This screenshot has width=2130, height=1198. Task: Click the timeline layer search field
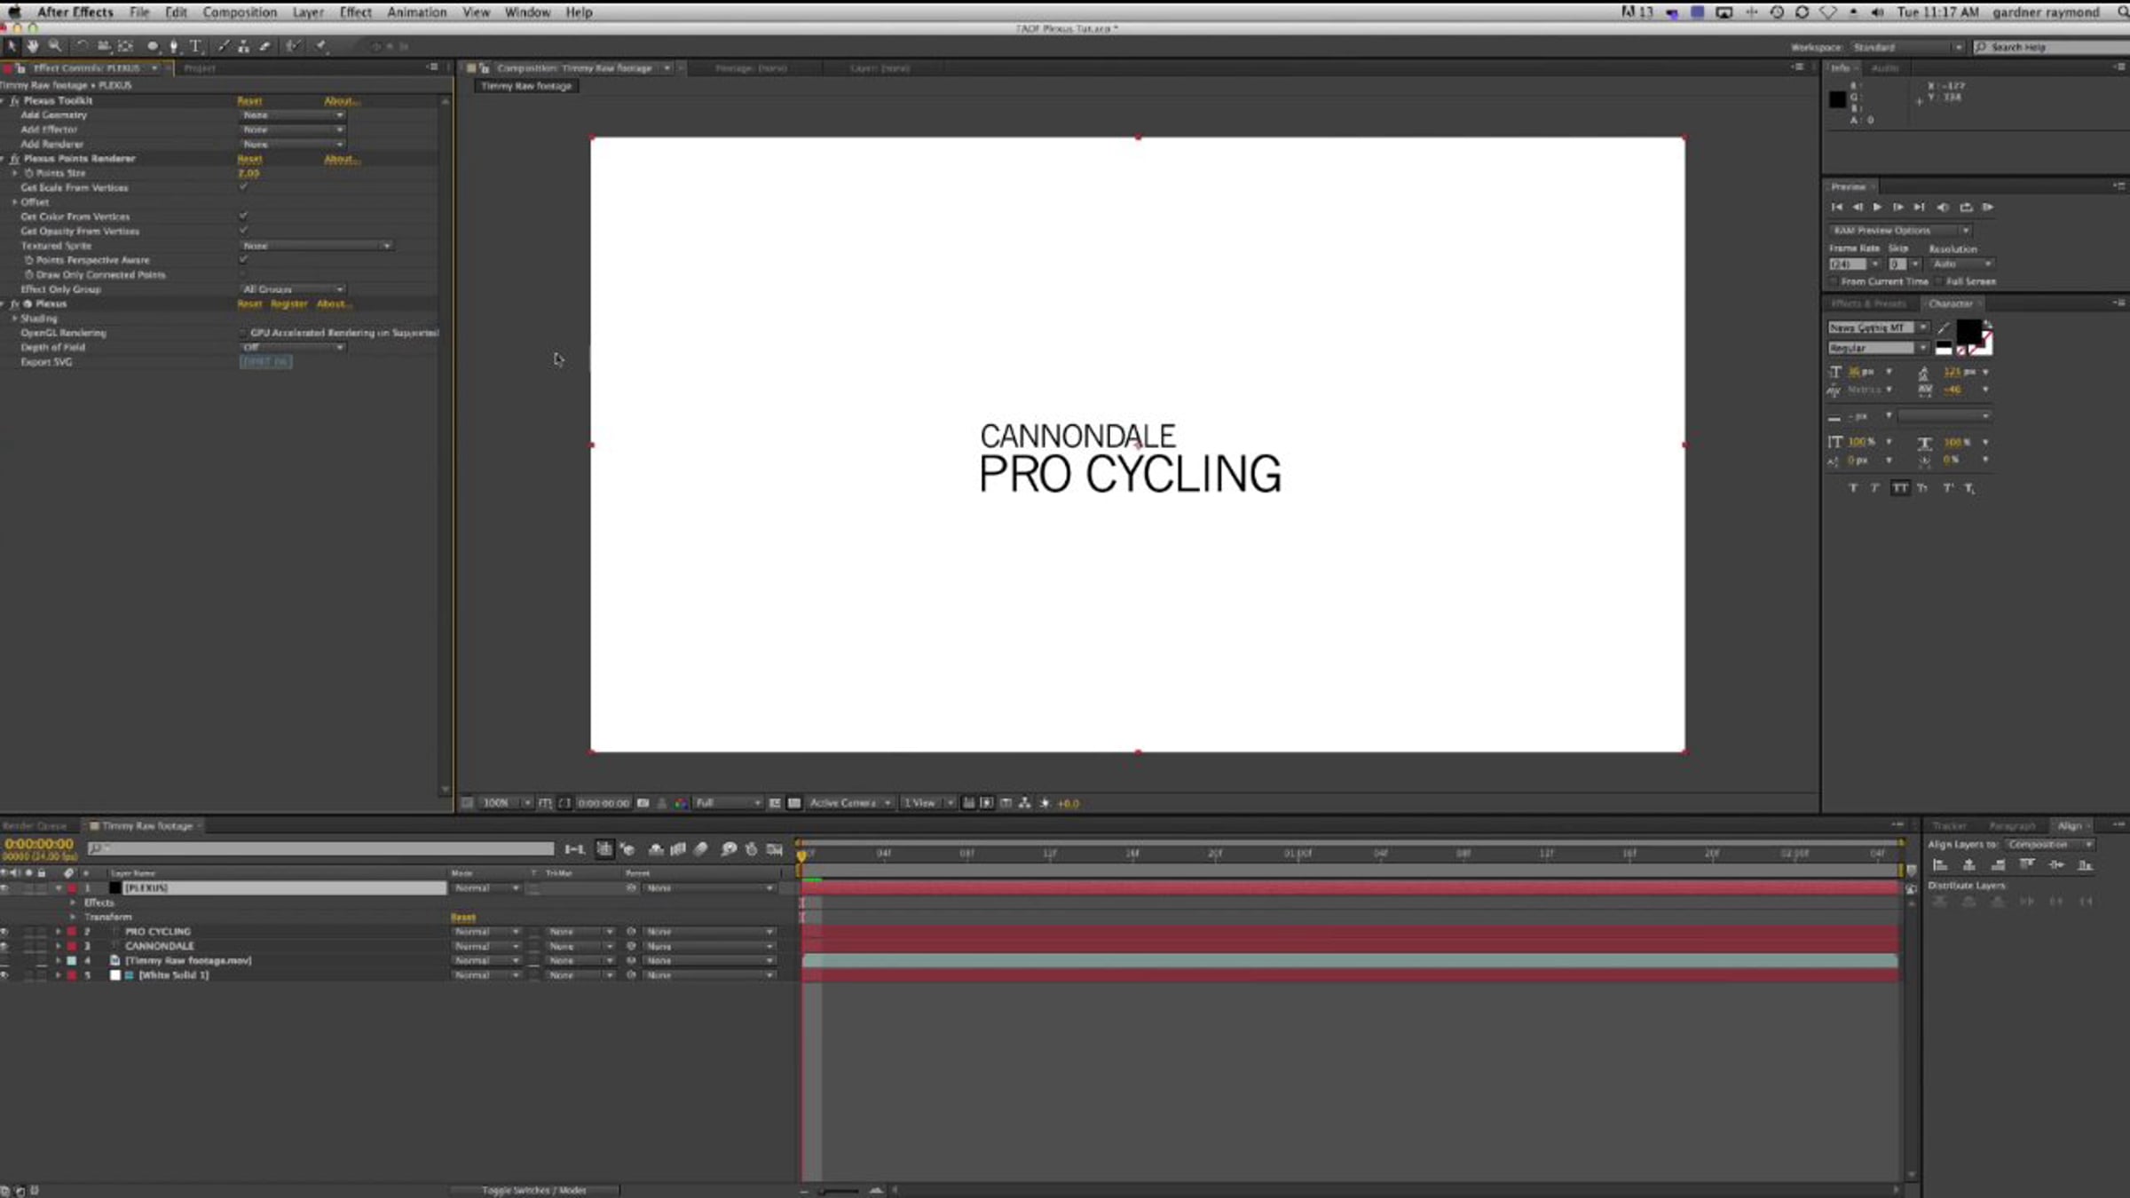coord(320,850)
